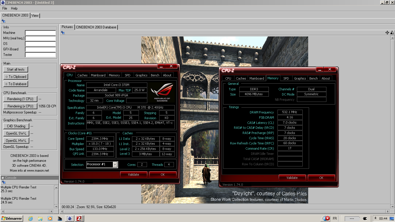Switch to the CINEBENCH 2003 tab

(x=15, y=15)
